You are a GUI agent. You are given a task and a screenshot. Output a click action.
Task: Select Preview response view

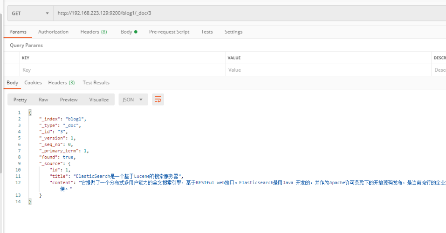(69, 100)
